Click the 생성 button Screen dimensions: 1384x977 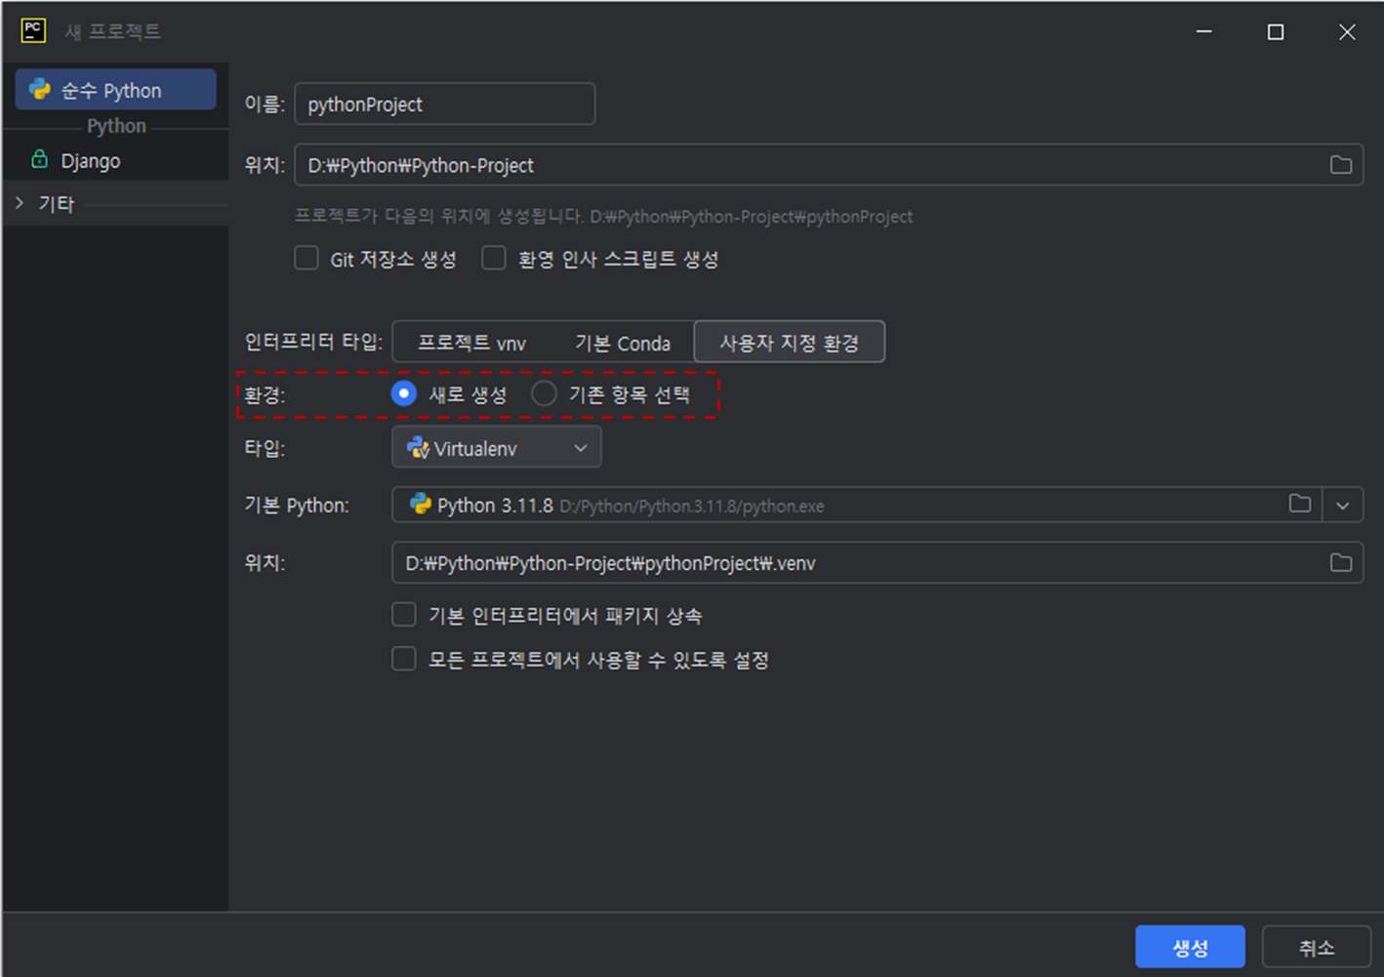pyautogui.click(x=1190, y=947)
